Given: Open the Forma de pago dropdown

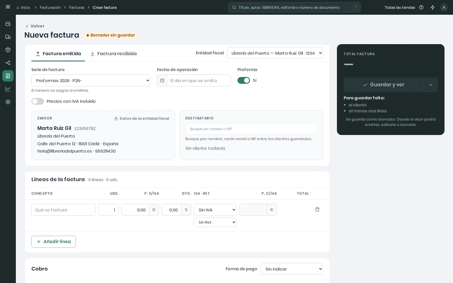Looking at the screenshot, I should (x=292, y=269).
